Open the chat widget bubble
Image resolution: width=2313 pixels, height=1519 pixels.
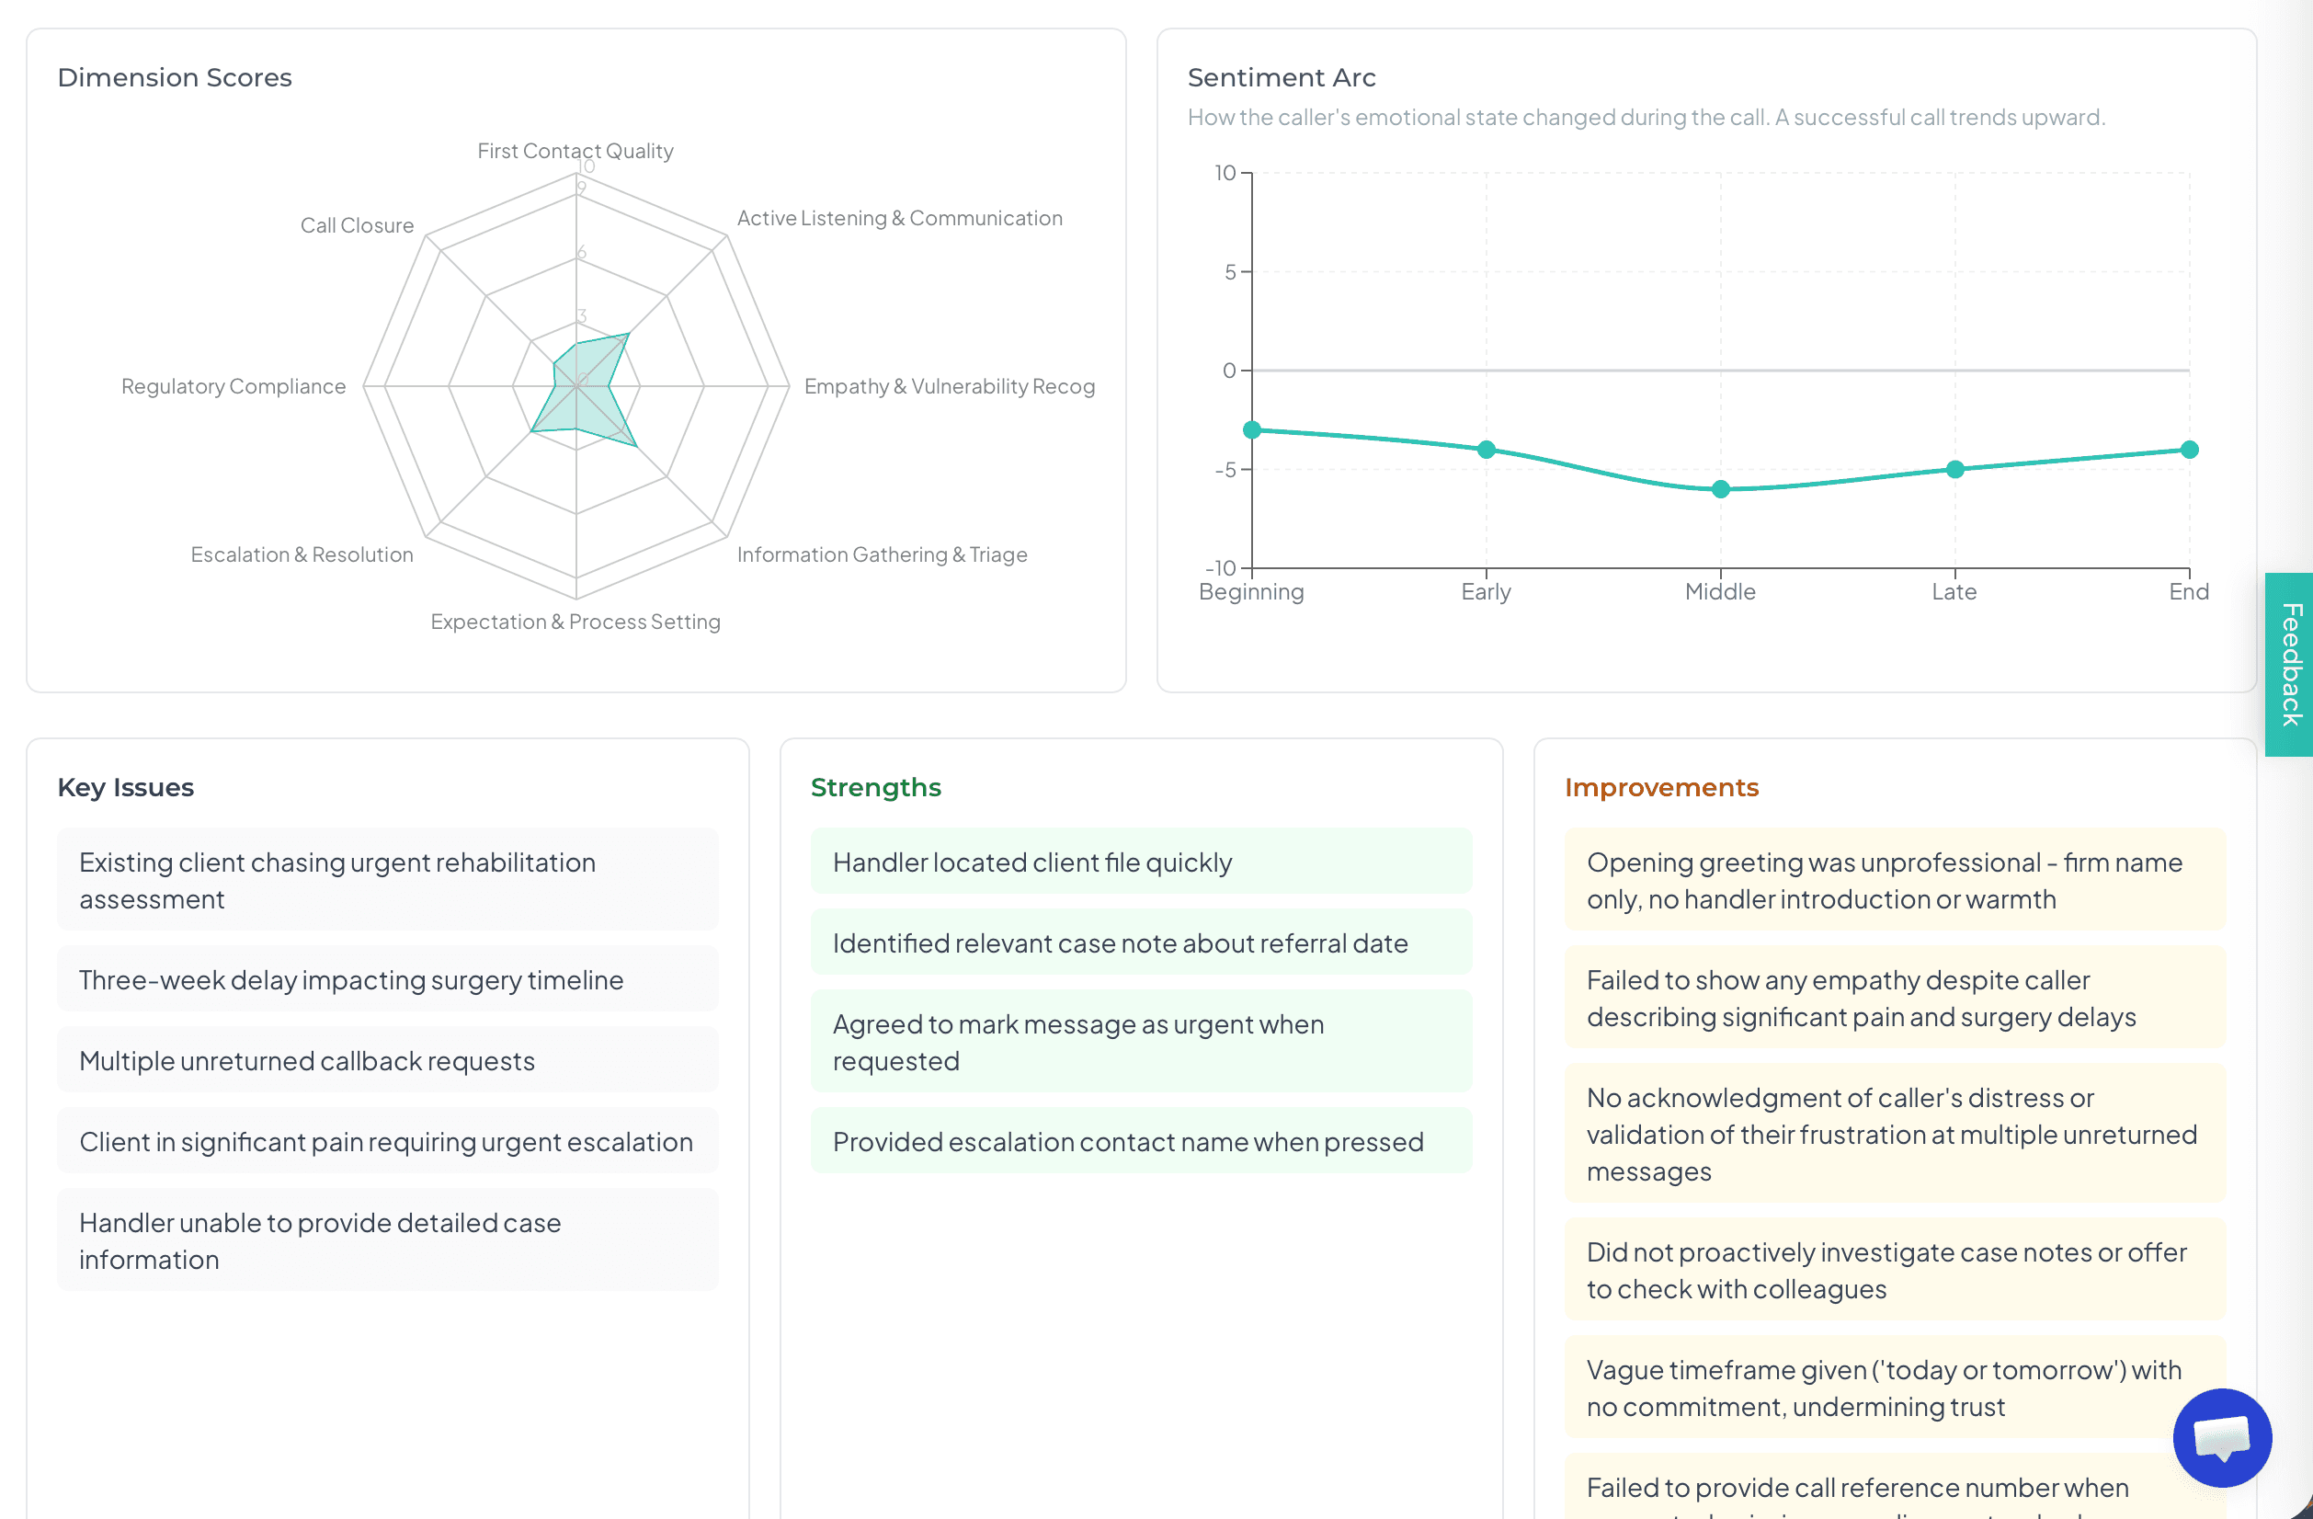(2222, 1437)
